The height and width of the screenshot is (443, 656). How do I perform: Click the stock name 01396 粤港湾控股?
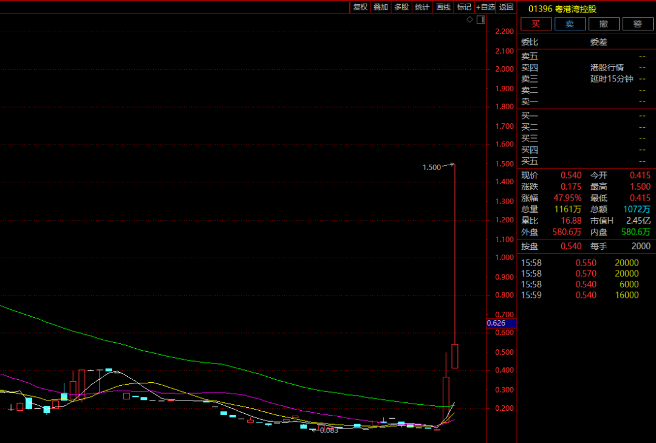tap(562, 9)
